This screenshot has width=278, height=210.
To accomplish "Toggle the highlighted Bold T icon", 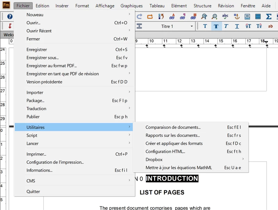I will (x=216, y=26).
